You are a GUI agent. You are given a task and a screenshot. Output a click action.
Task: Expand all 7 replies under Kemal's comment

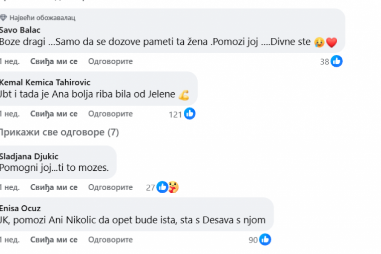coord(59,132)
